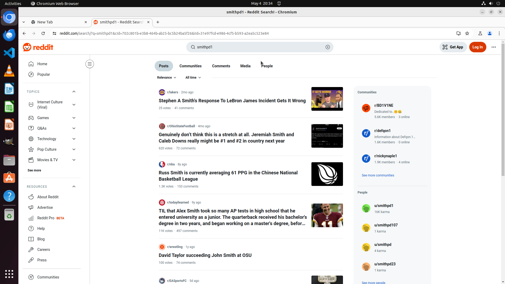Switch to the People tab

click(x=267, y=66)
